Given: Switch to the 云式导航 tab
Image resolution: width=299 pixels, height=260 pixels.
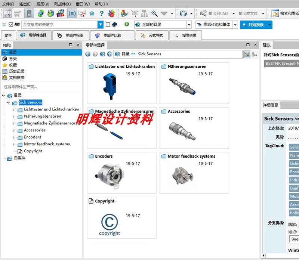Looking at the screenshot, I should tap(152, 35).
